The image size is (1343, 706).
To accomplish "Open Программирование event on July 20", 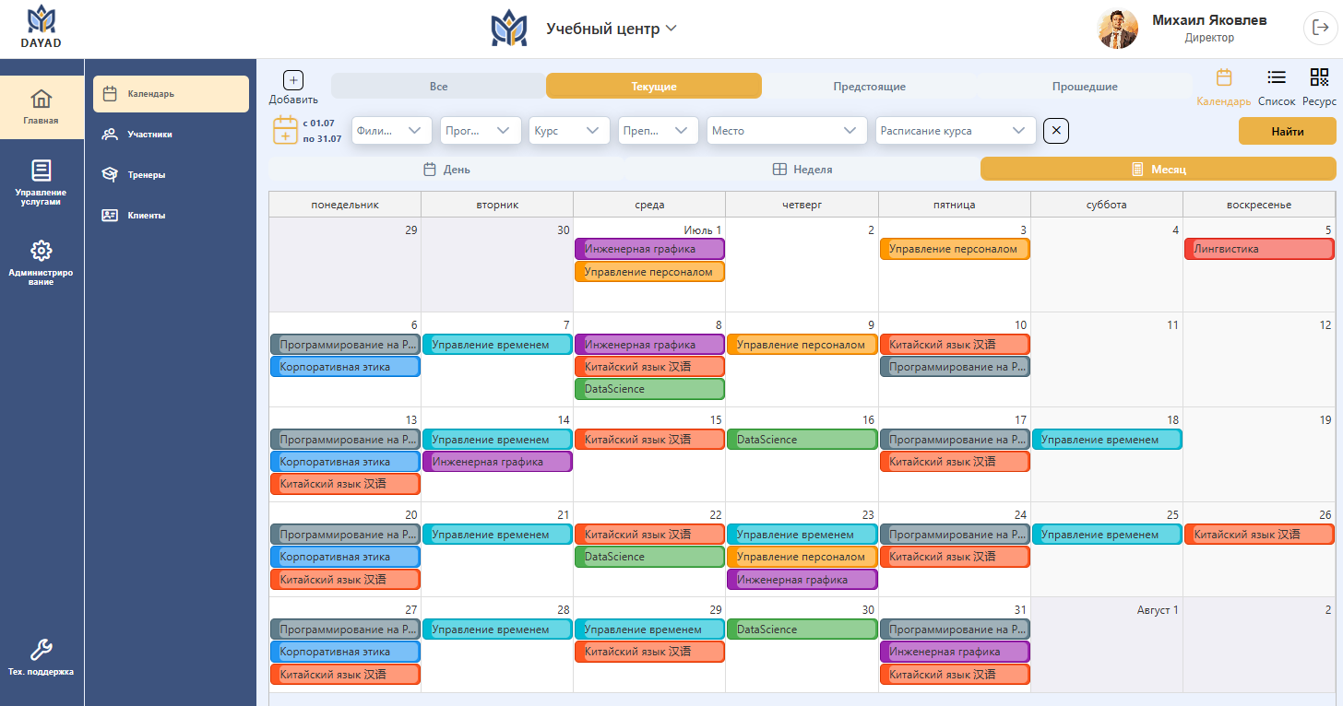I will [345, 535].
